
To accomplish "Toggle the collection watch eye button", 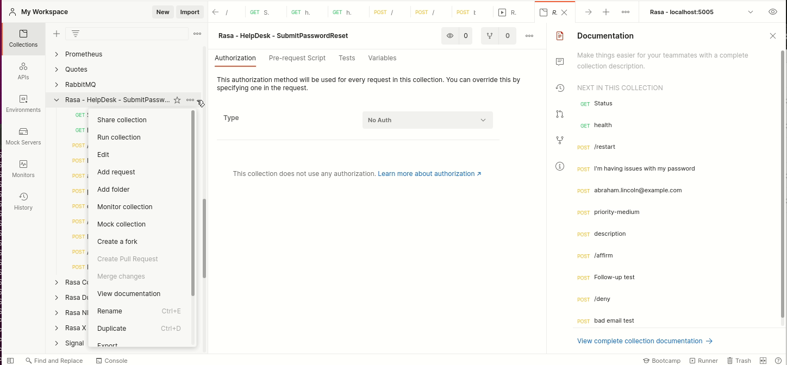I will point(450,36).
